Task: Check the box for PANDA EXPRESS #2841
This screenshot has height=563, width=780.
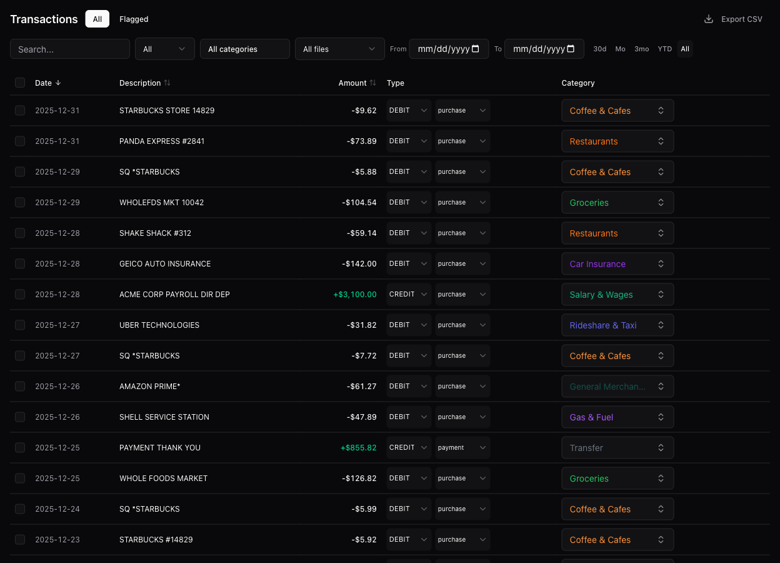Action: click(x=20, y=141)
